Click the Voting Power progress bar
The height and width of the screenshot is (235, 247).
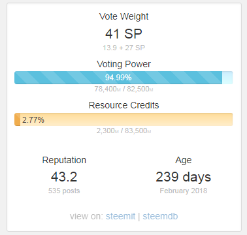click(x=124, y=78)
